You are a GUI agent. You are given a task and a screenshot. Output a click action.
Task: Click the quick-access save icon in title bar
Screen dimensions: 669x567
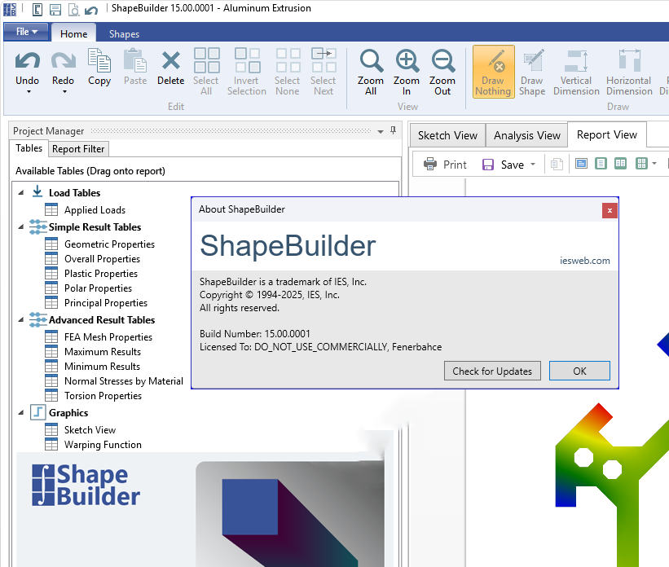(x=55, y=10)
